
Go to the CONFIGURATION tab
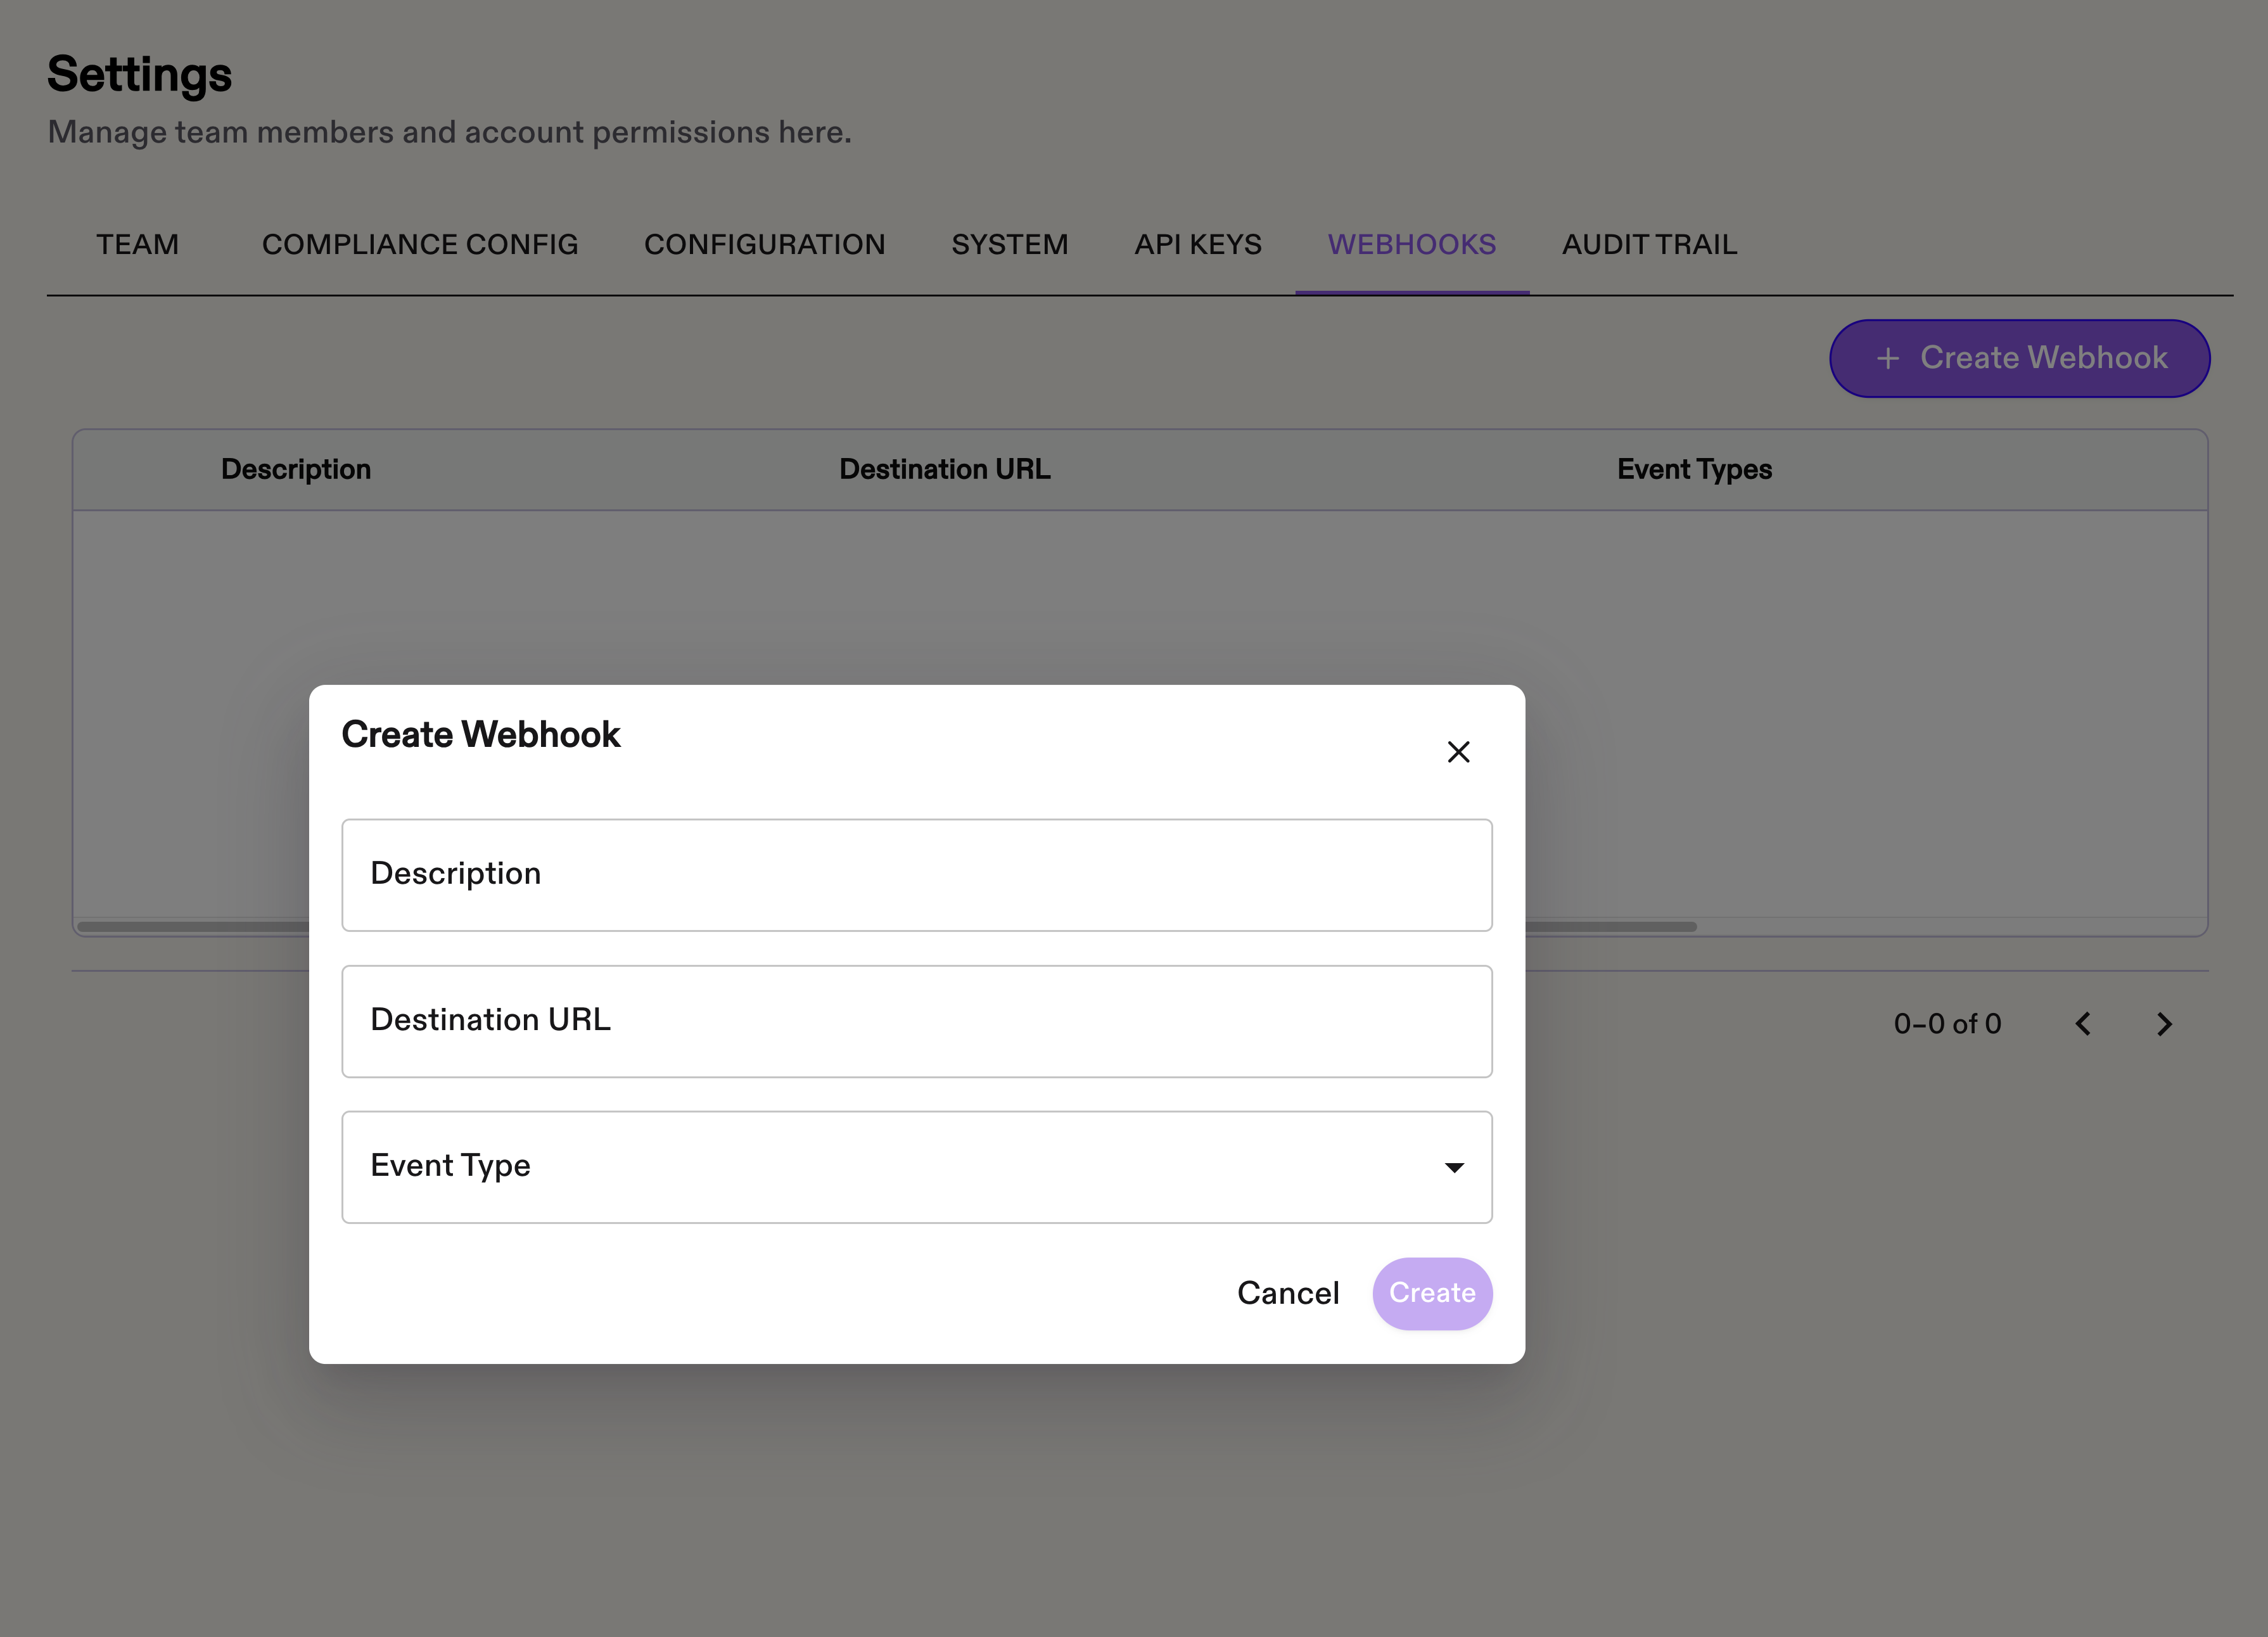(764, 245)
